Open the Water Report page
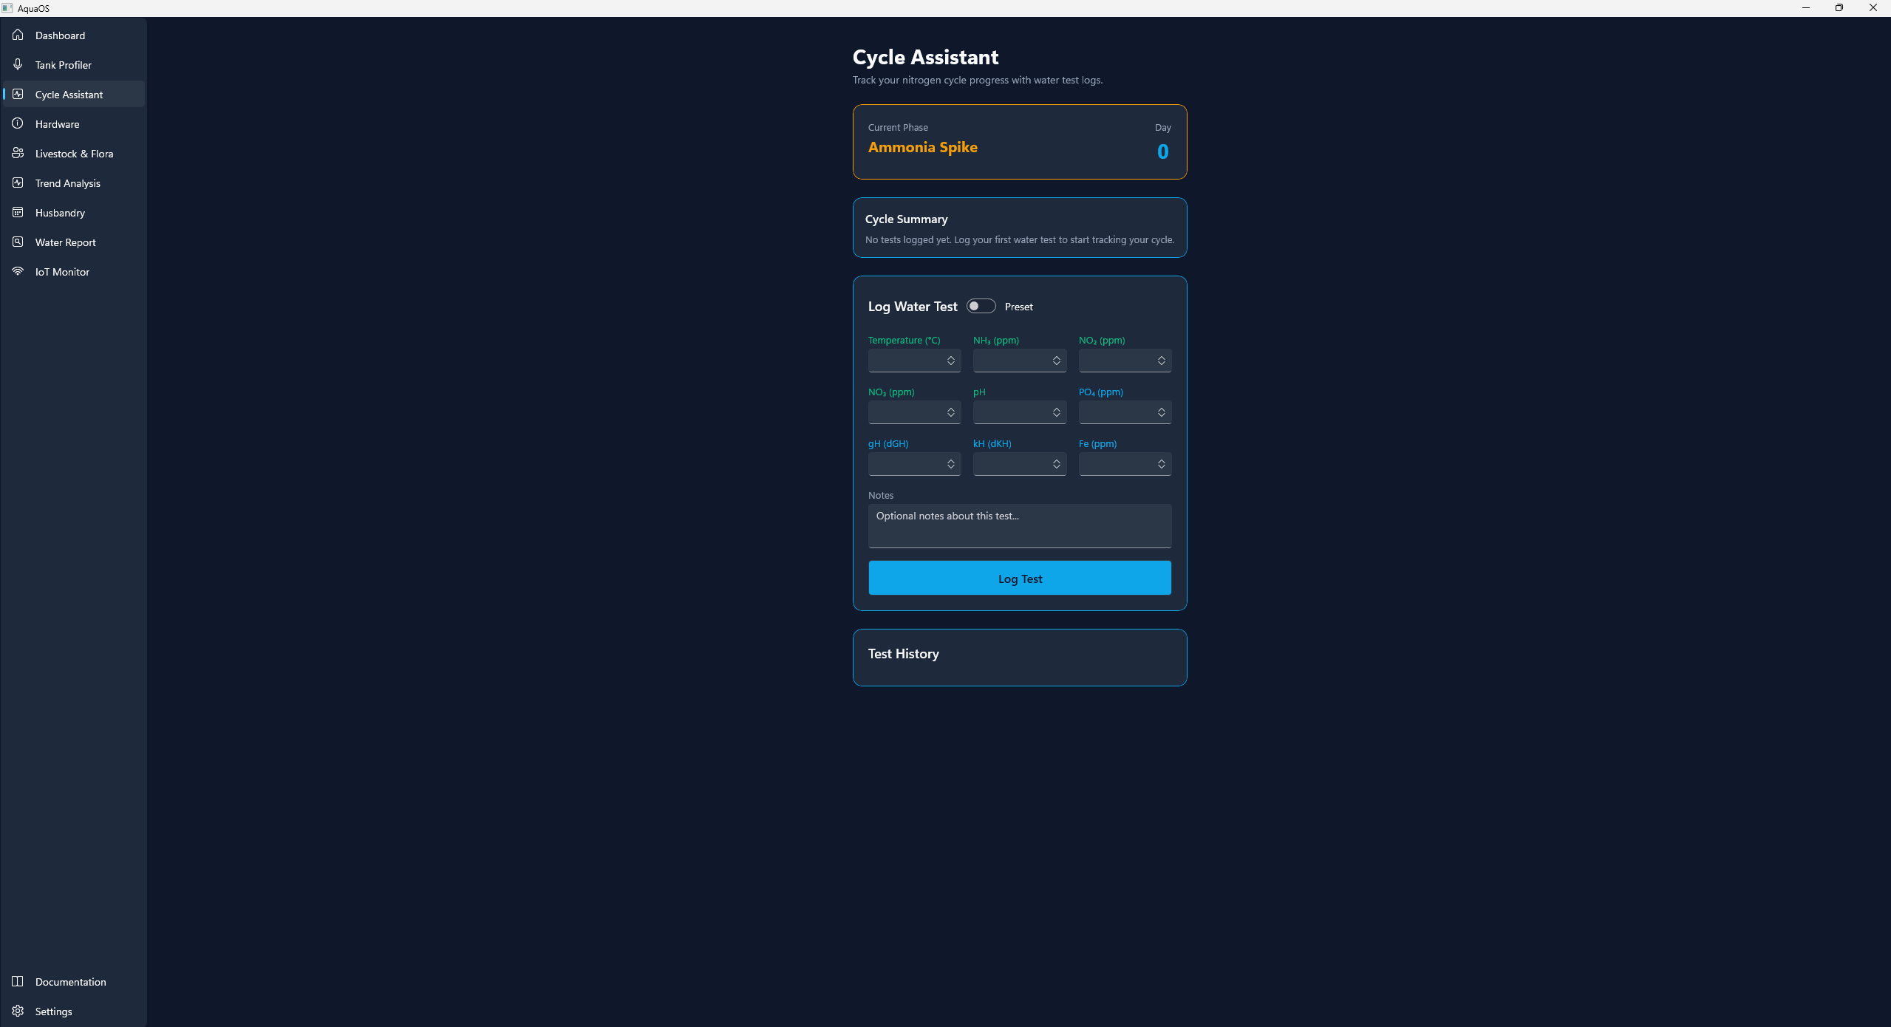 pos(65,242)
